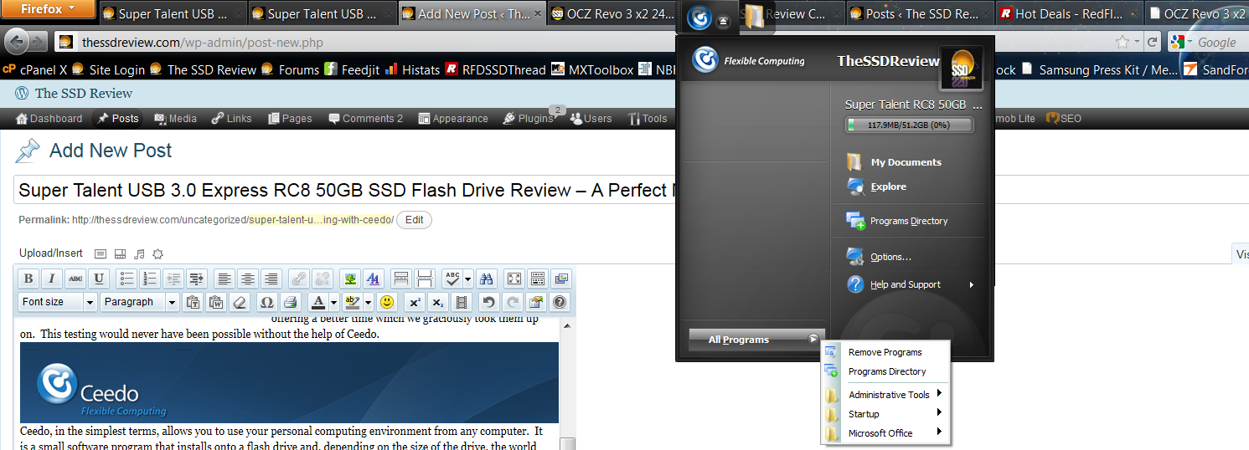Apply strikethrough formatting
The width and height of the screenshot is (1249, 450).
75,279
